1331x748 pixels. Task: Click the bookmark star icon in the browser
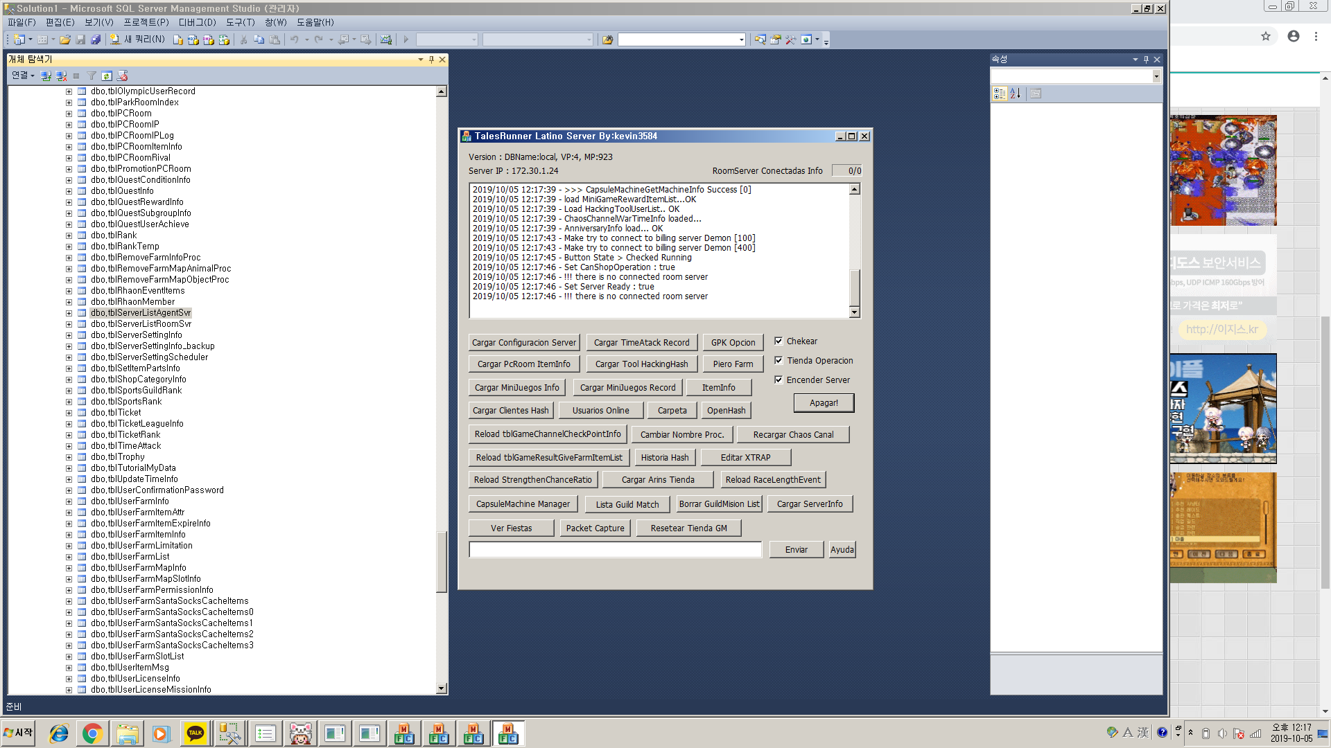pos(1266,36)
